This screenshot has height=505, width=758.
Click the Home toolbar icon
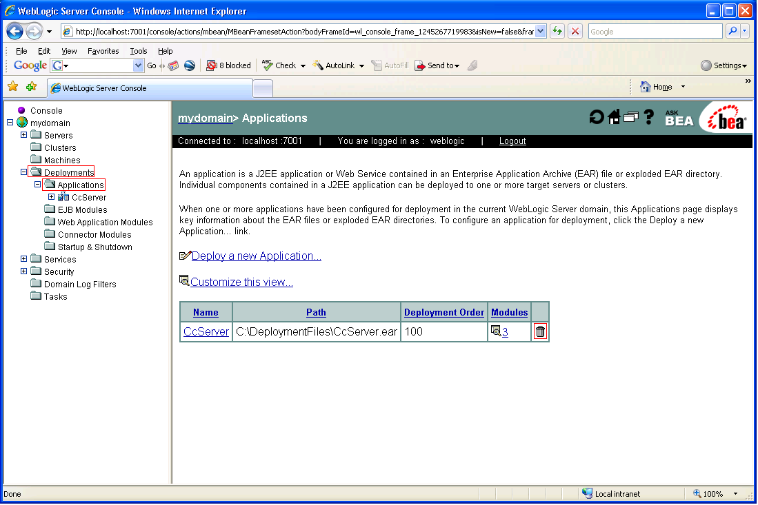(x=646, y=87)
